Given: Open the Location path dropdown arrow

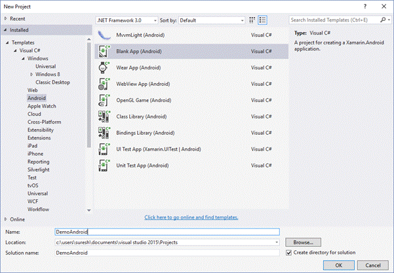Looking at the screenshot, I should 277,242.
